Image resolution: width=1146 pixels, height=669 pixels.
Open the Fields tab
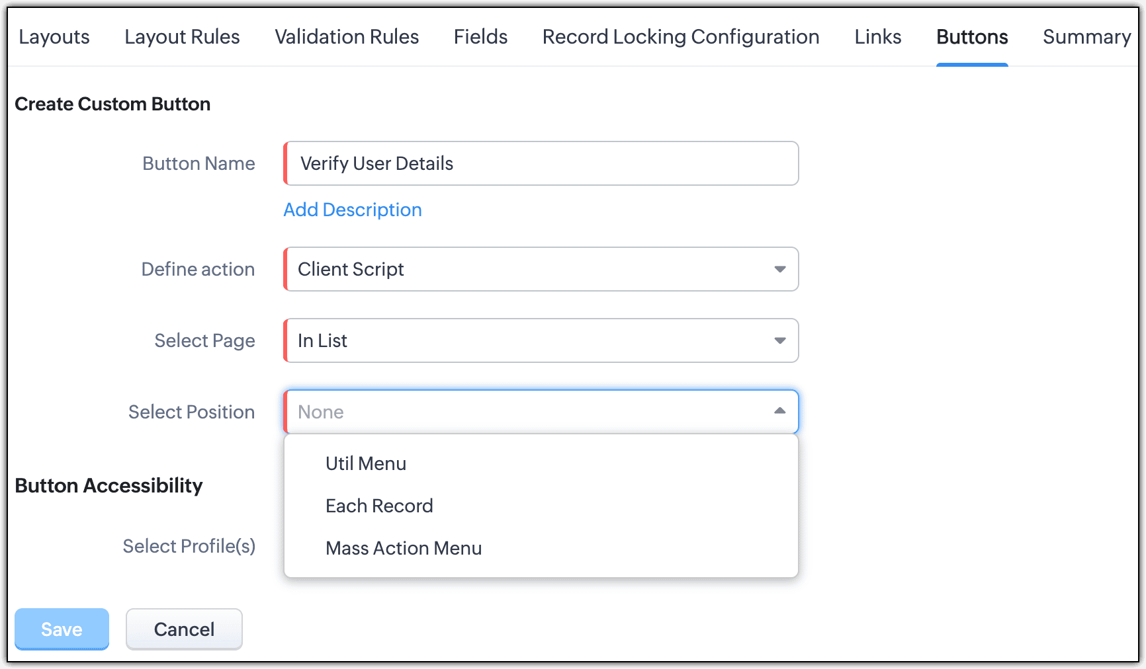pos(480,37)
